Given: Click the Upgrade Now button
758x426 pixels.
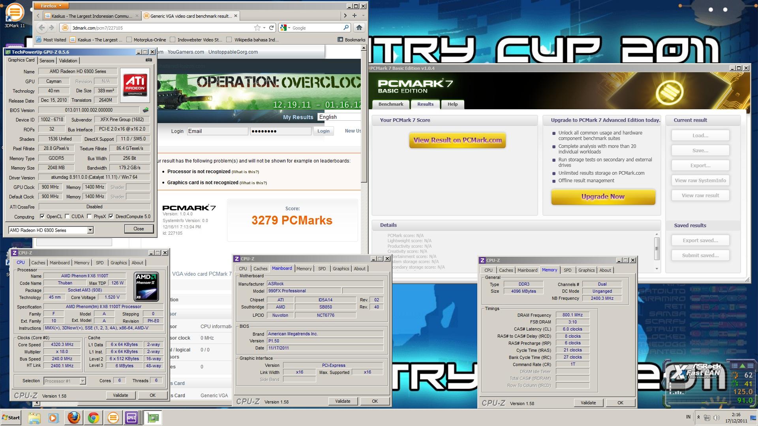Looking at the screenshot, I should (x=603, y=196).
